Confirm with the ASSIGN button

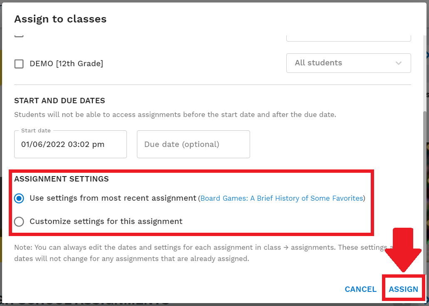point(404,289)
